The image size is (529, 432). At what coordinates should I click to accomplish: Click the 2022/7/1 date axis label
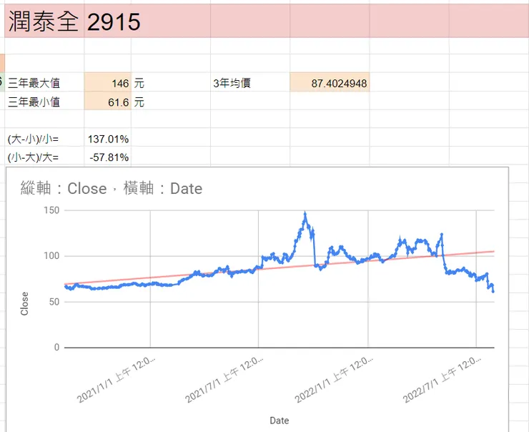tap(442, 379)
